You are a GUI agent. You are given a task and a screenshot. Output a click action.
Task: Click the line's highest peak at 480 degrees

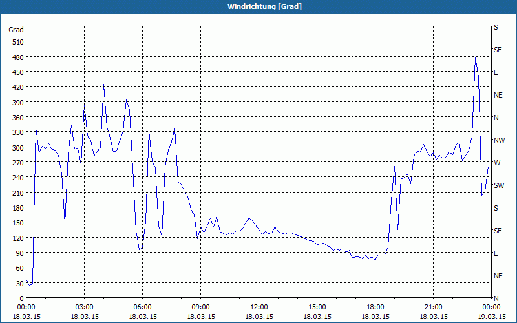[475, 57]
